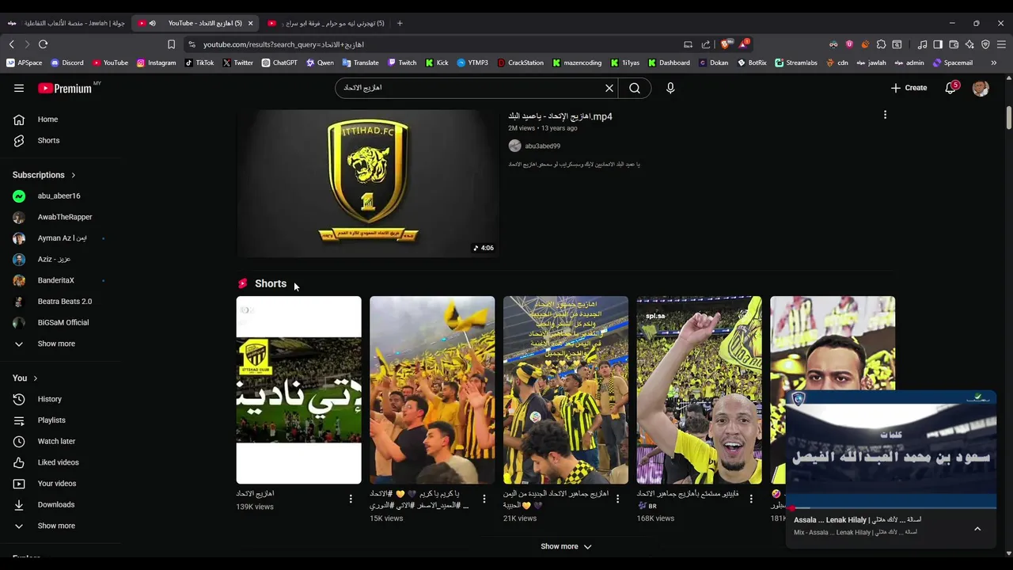View site settings icon in address bar
The width and height of the screenshot is (1013, 570).
[x=192, y=44]
